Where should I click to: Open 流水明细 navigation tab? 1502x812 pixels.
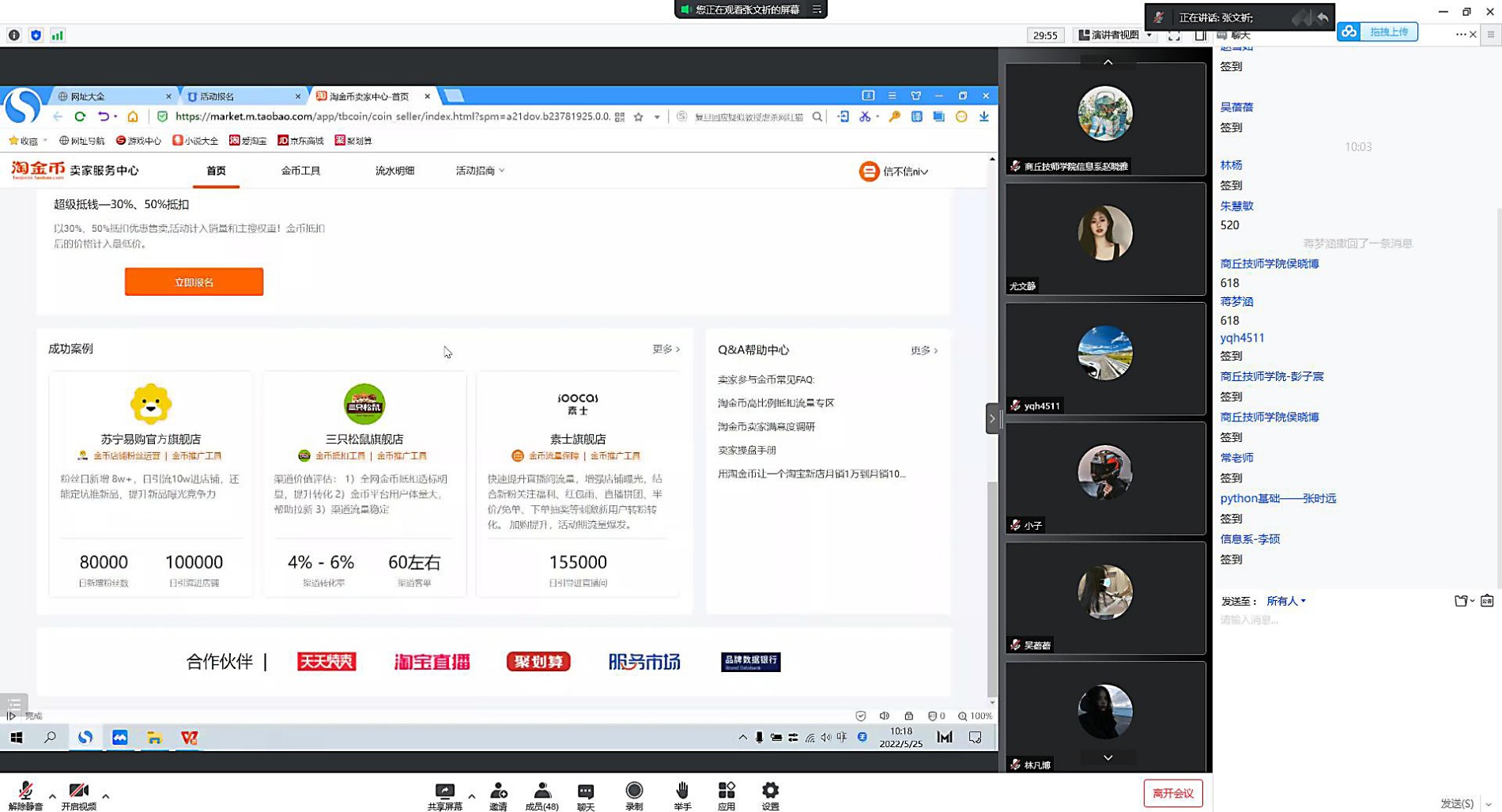click(x=394, y=171)
